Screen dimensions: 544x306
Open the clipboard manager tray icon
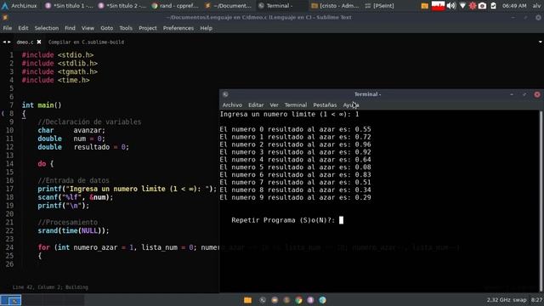pyautogui.click(x=493, y=6)
